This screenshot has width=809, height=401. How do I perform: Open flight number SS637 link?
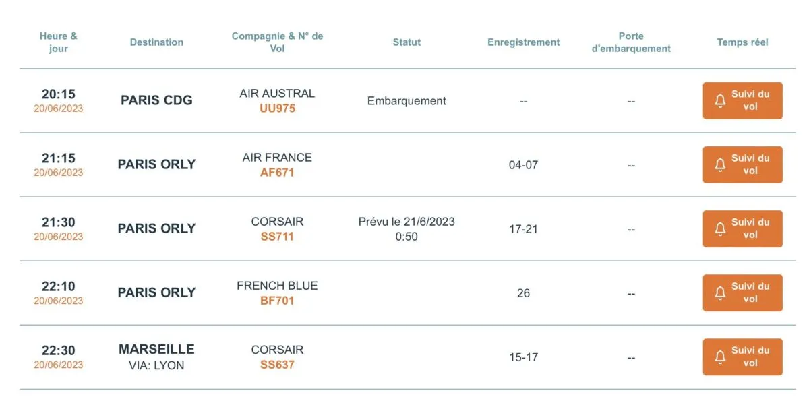pos(277,365)
